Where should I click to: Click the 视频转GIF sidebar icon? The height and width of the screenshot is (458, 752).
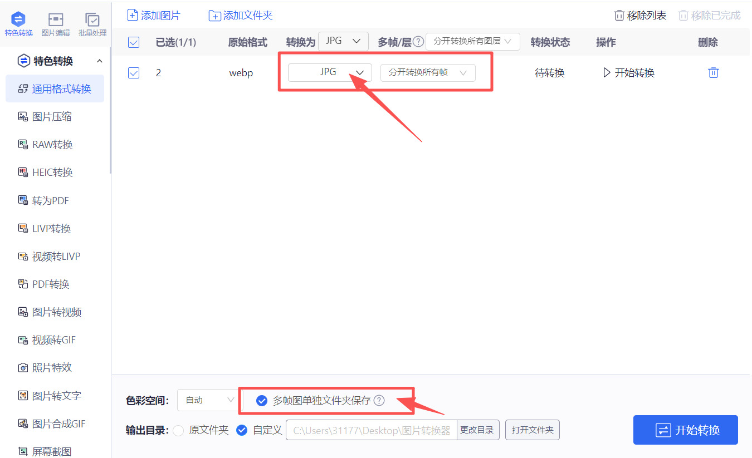tap(23, 340)
